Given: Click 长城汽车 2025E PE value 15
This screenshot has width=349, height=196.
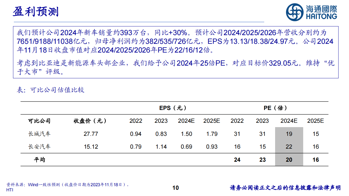Looking at the screenshot, I should click(316, 134).
